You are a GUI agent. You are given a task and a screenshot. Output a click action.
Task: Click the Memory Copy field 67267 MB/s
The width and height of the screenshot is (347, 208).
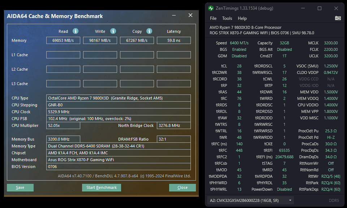[x=137, y=40]
